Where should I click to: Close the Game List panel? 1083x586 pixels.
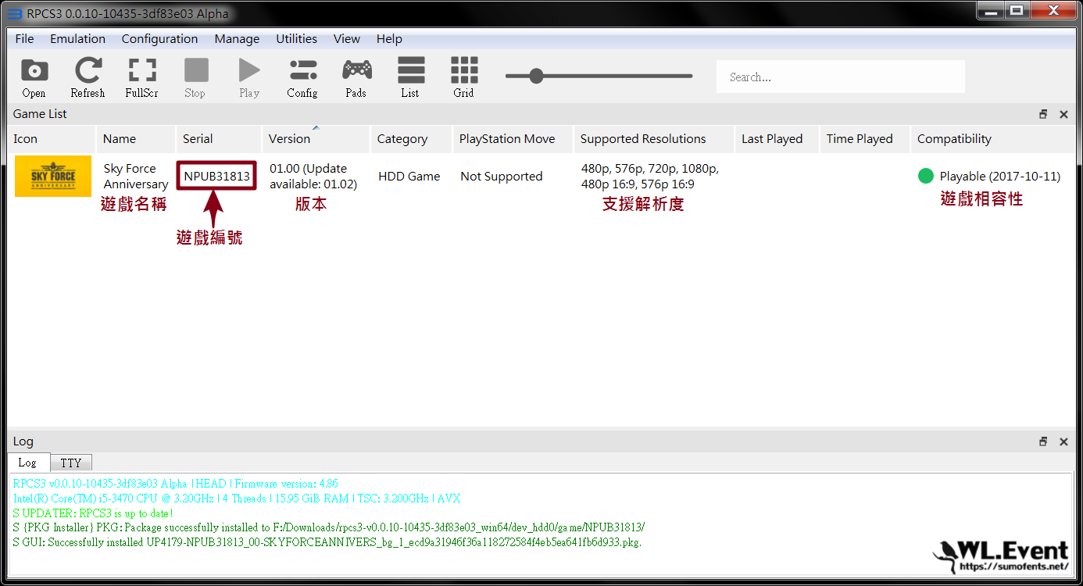tap(1063, 114)
